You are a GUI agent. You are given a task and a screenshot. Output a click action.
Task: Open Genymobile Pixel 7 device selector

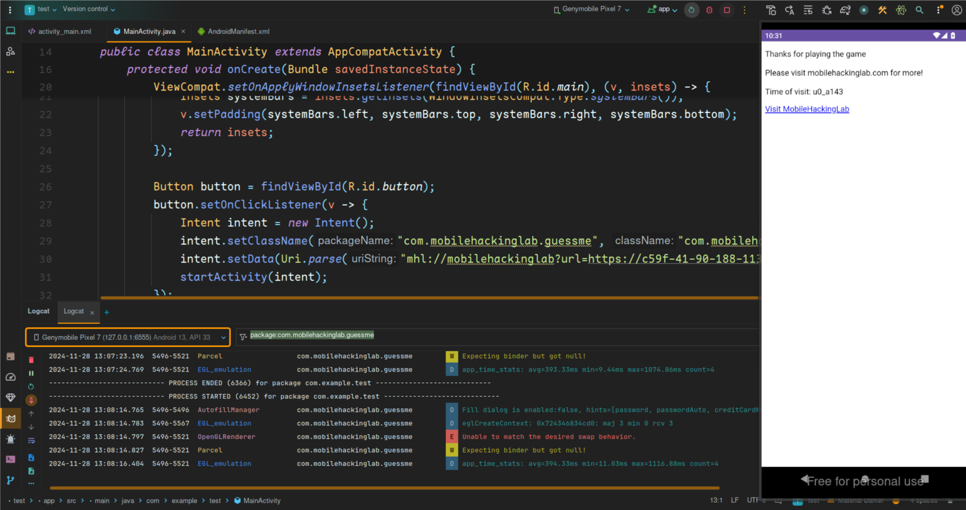click(x=591, y=9)
